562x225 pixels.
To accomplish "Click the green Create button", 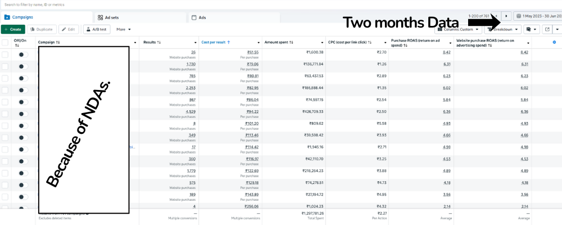I will tap(13, 29).
